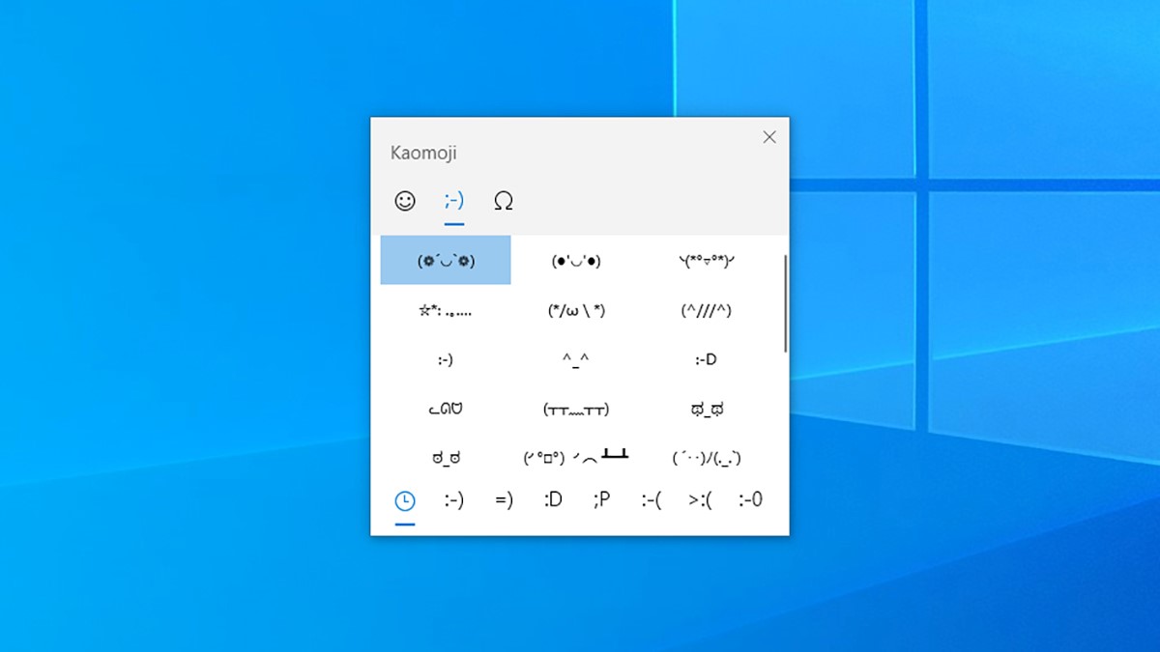Viewport: 1160px width, 652px height.
Task: Insert the :-) smiley in the grid
Action: (x=446, y=359)
